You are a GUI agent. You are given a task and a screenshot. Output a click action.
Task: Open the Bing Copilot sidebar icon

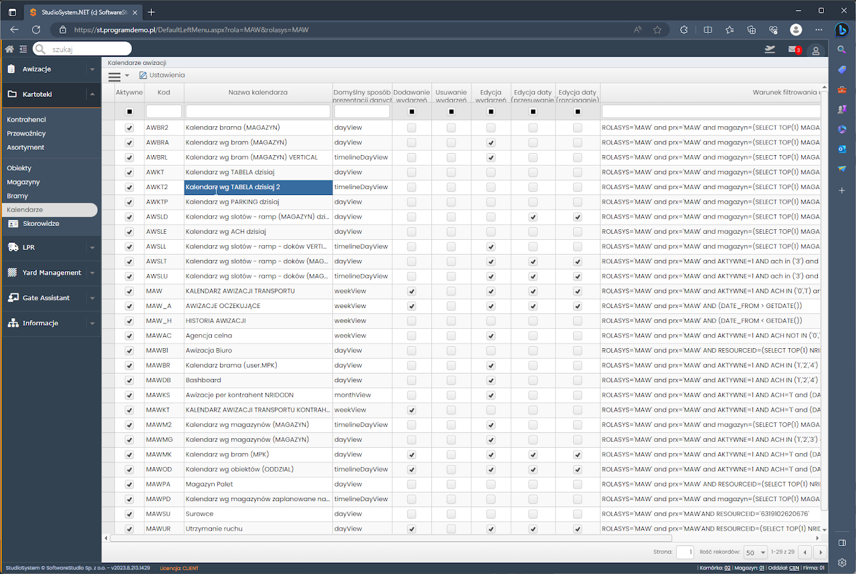tap(841, 29)
